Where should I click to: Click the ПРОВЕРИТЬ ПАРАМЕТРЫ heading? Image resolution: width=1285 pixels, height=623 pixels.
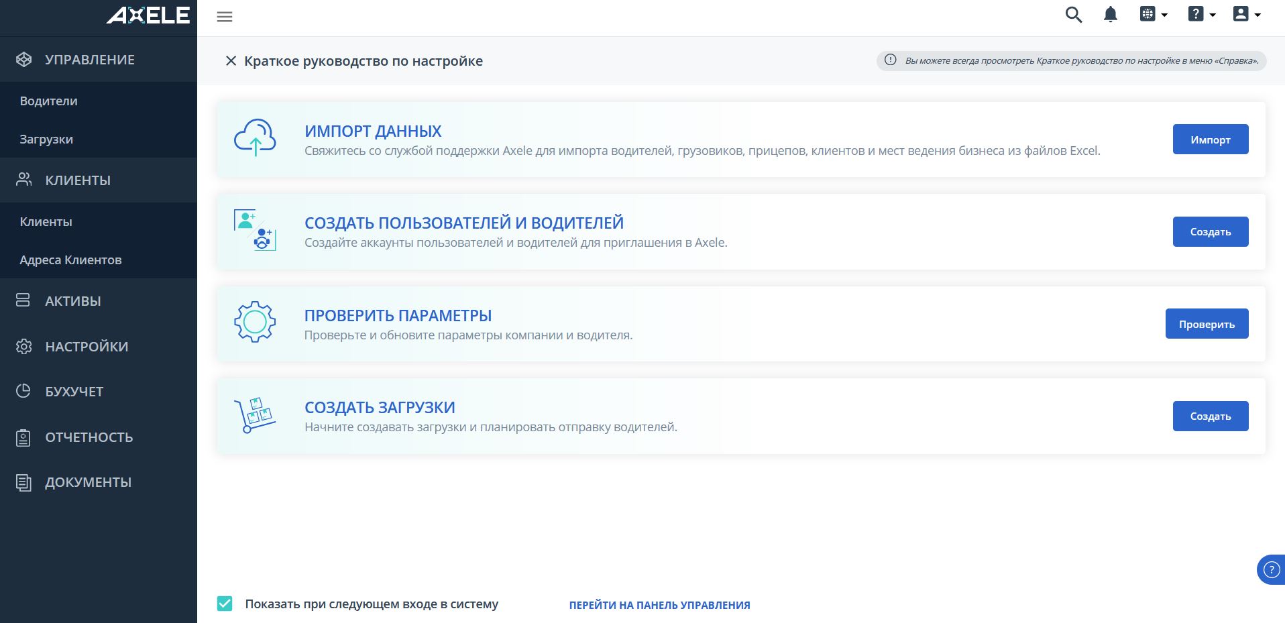point(398,315)
